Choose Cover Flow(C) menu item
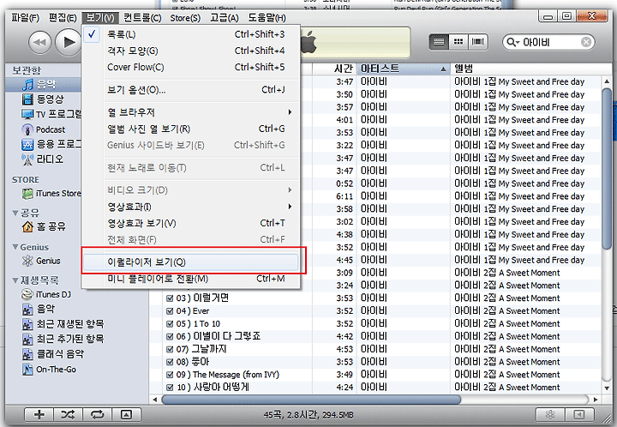617x427 pixels. pyautogui.click(x=191, y=67)
